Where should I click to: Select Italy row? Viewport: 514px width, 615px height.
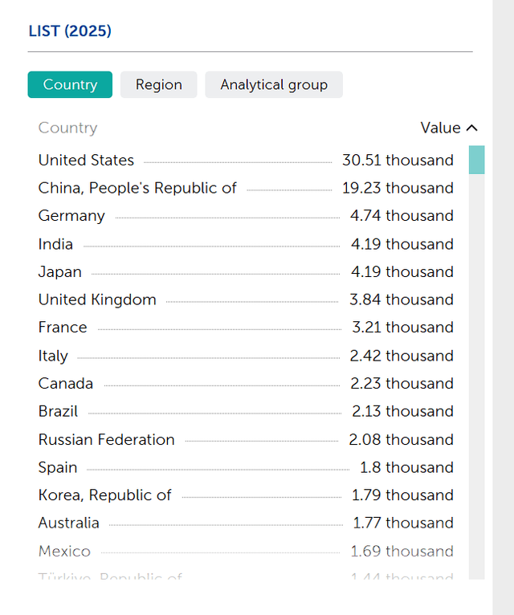point(53,356)
